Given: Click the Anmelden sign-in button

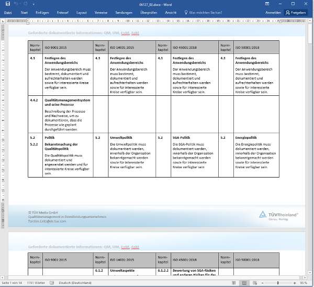Looking at the screenshot, I should tap(273, 12).
